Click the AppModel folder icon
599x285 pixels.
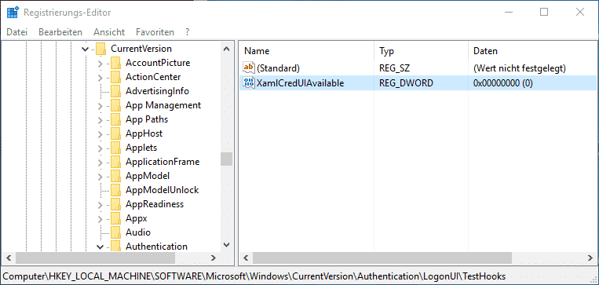pos(115,176)
